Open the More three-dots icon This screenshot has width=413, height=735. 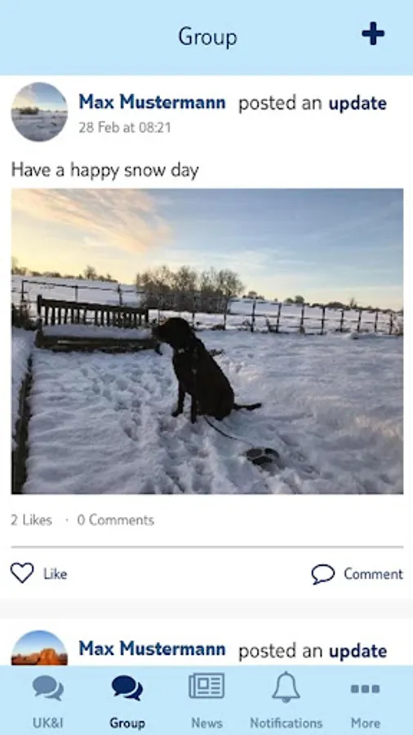pyautogui.click(x=365, y=688)
